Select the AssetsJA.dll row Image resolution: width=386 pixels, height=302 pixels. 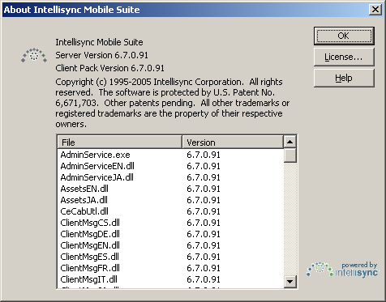coord(170,200)
